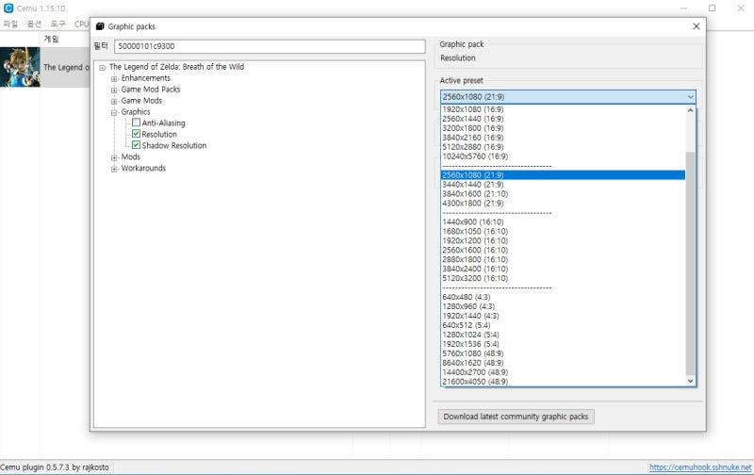
Task: Expand the Enhancements node
Action: pyautogui.click(x=114, y=78)
